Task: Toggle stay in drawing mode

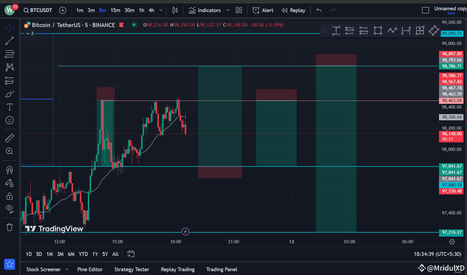Action: click(x=9, y=183)
